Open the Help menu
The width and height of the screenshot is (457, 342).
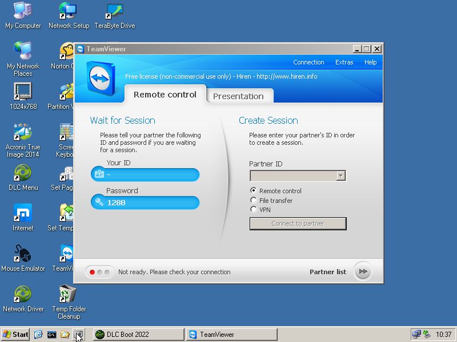tap(370, 62)
